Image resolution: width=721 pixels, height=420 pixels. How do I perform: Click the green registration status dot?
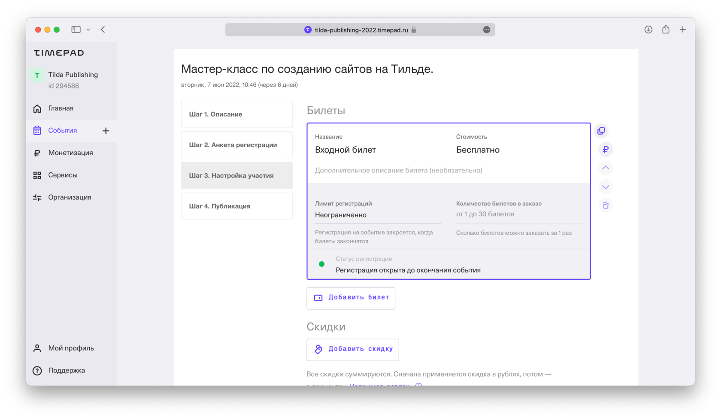pyautogui.click(x=321, y=264)
